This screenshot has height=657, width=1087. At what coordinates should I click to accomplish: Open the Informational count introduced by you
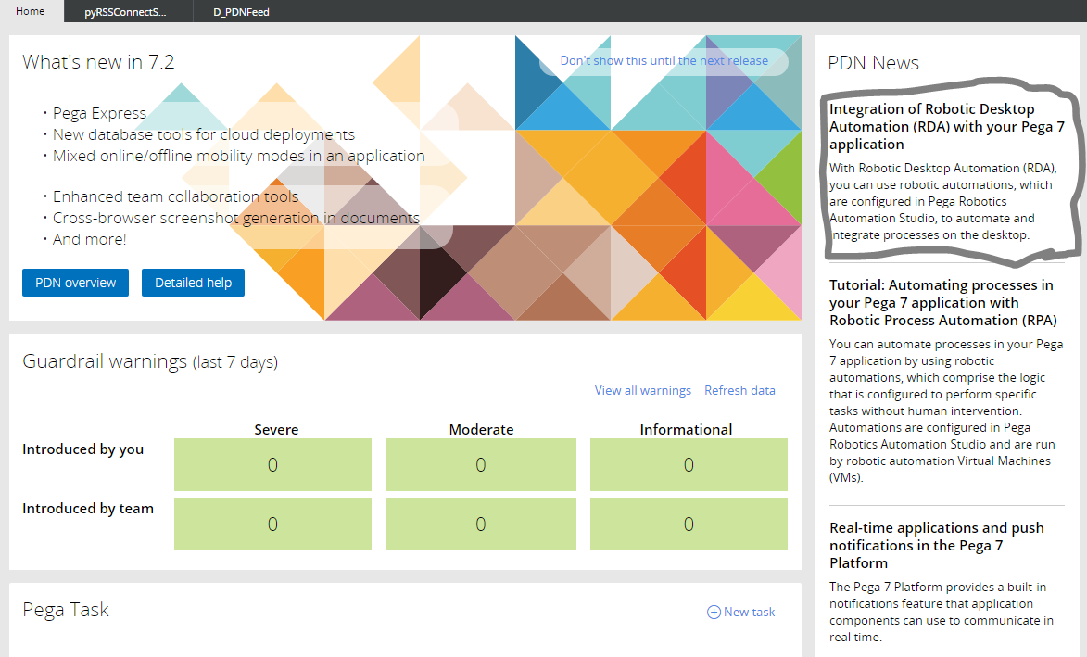(x=689, y=464)
